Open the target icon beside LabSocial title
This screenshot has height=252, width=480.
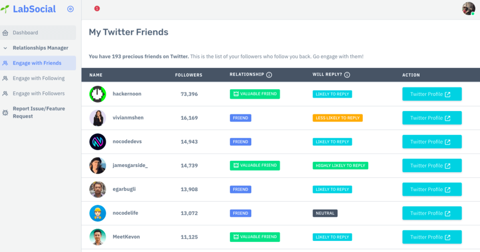tap(70, 9)
